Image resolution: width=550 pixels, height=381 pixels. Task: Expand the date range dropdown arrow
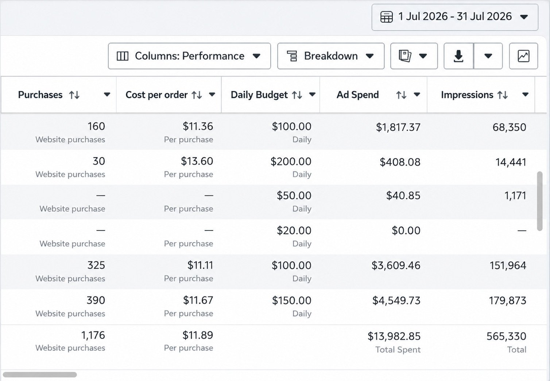[x=524, y=17]
